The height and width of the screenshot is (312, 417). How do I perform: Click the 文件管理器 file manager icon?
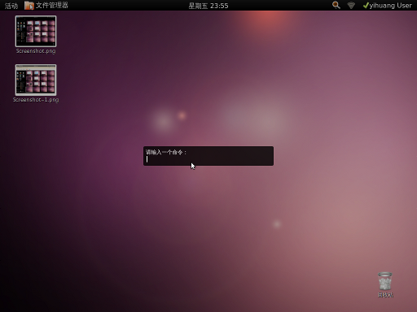pos(29,6)
